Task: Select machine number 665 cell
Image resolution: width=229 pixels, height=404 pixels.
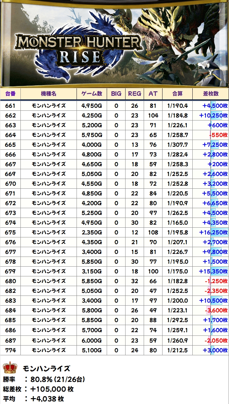Action: click(10, 145)
